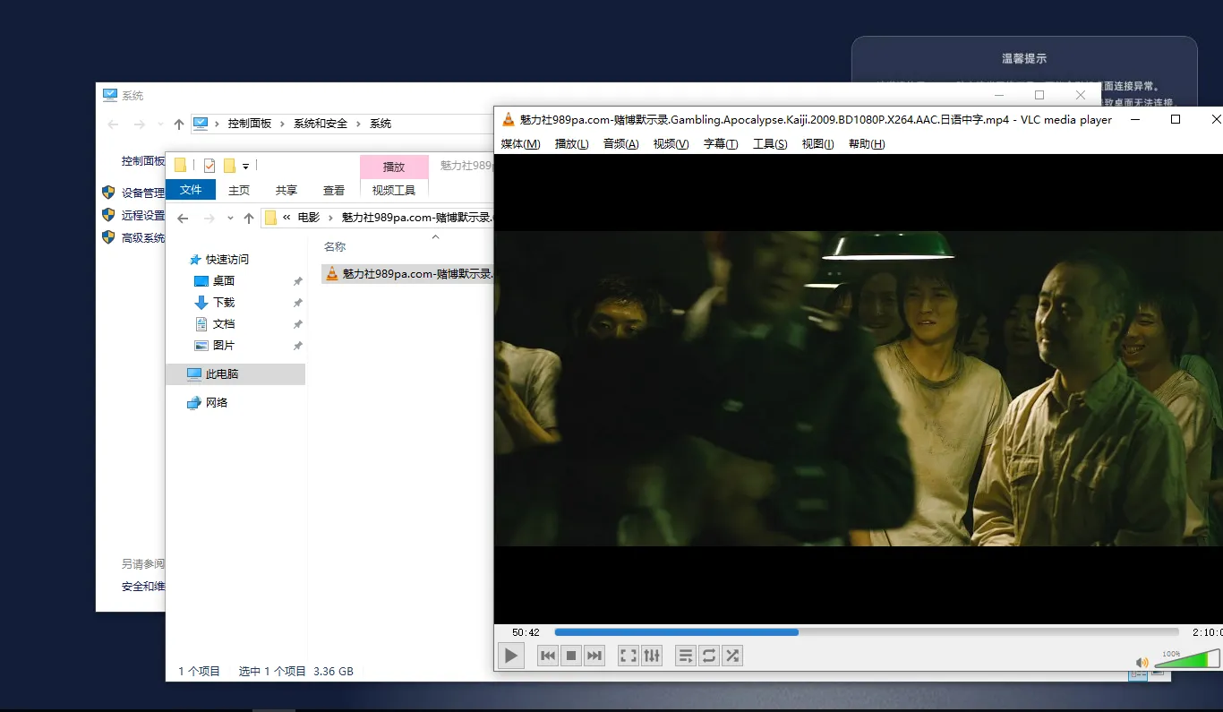This screenshot has height=712, width=1223.
Task: Click the video display area in VLC
Action: (x=858, y=389)
